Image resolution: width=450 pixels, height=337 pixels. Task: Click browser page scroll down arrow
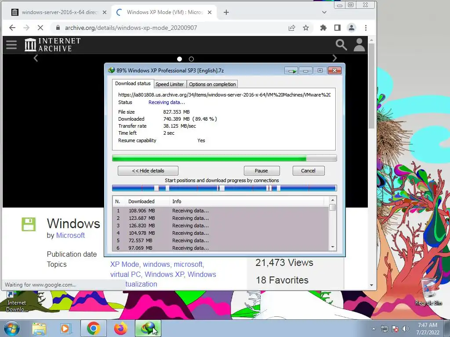pyautogui.click(x=371, y=285)
